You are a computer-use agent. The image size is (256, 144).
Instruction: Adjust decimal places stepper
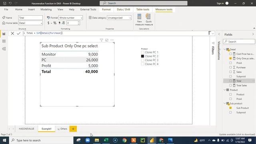[78, 23]
